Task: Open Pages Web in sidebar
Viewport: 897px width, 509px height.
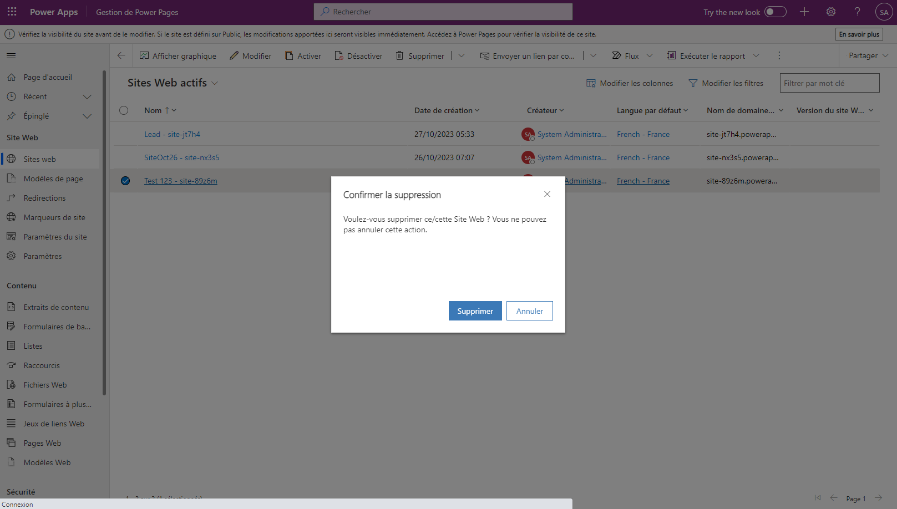Action: (42, 443)
